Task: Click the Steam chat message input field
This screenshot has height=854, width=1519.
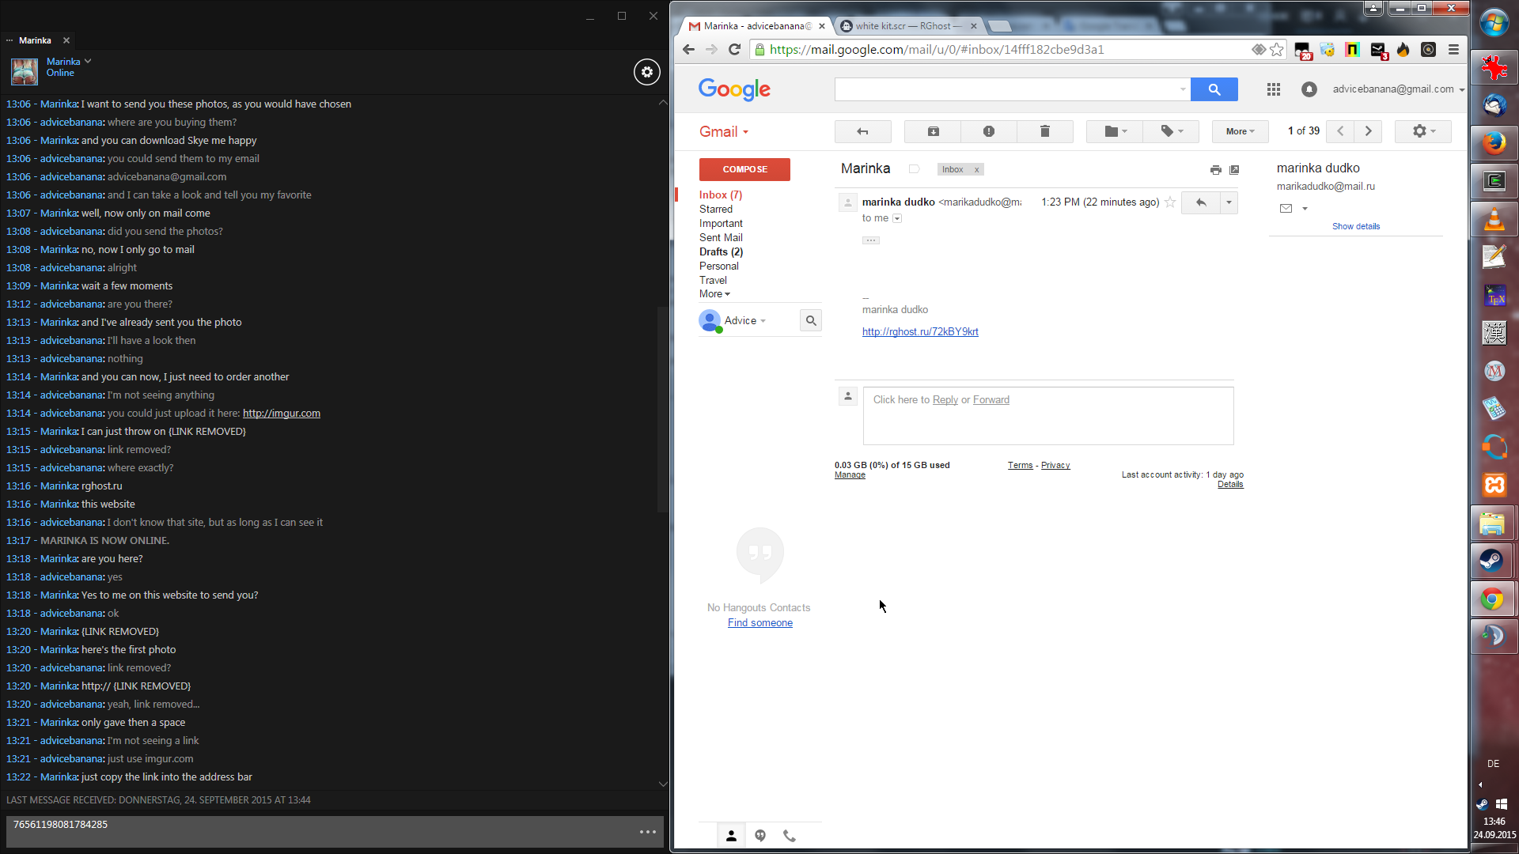Action: point(316,831)
